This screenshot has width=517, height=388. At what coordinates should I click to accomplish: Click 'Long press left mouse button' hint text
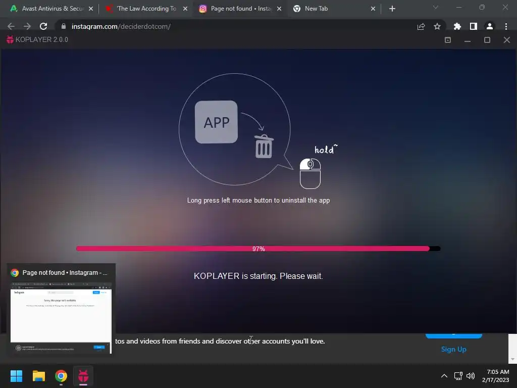pyautogui.click(x=258, y=200)
